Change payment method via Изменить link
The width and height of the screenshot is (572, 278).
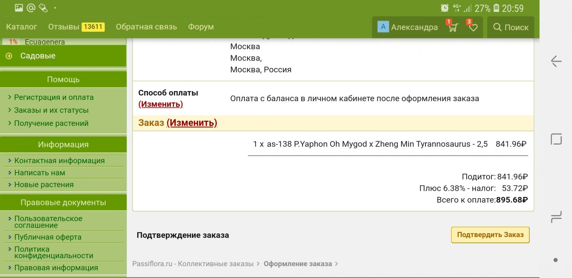coord(161,104)
